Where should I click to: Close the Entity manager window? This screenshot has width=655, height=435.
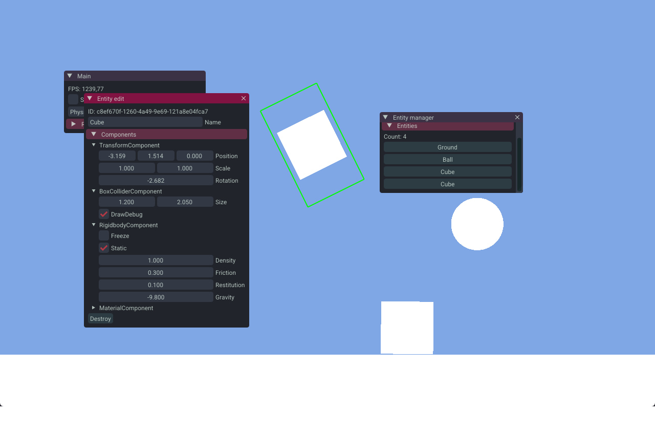pyautogui.click(x=517, y=117)
